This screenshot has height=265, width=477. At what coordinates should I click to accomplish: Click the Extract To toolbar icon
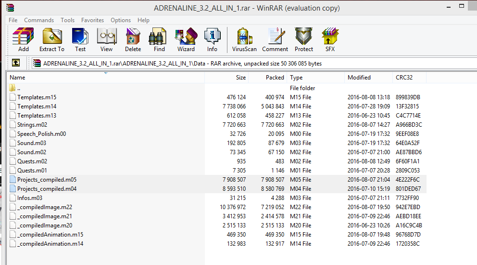coord(52,40)
